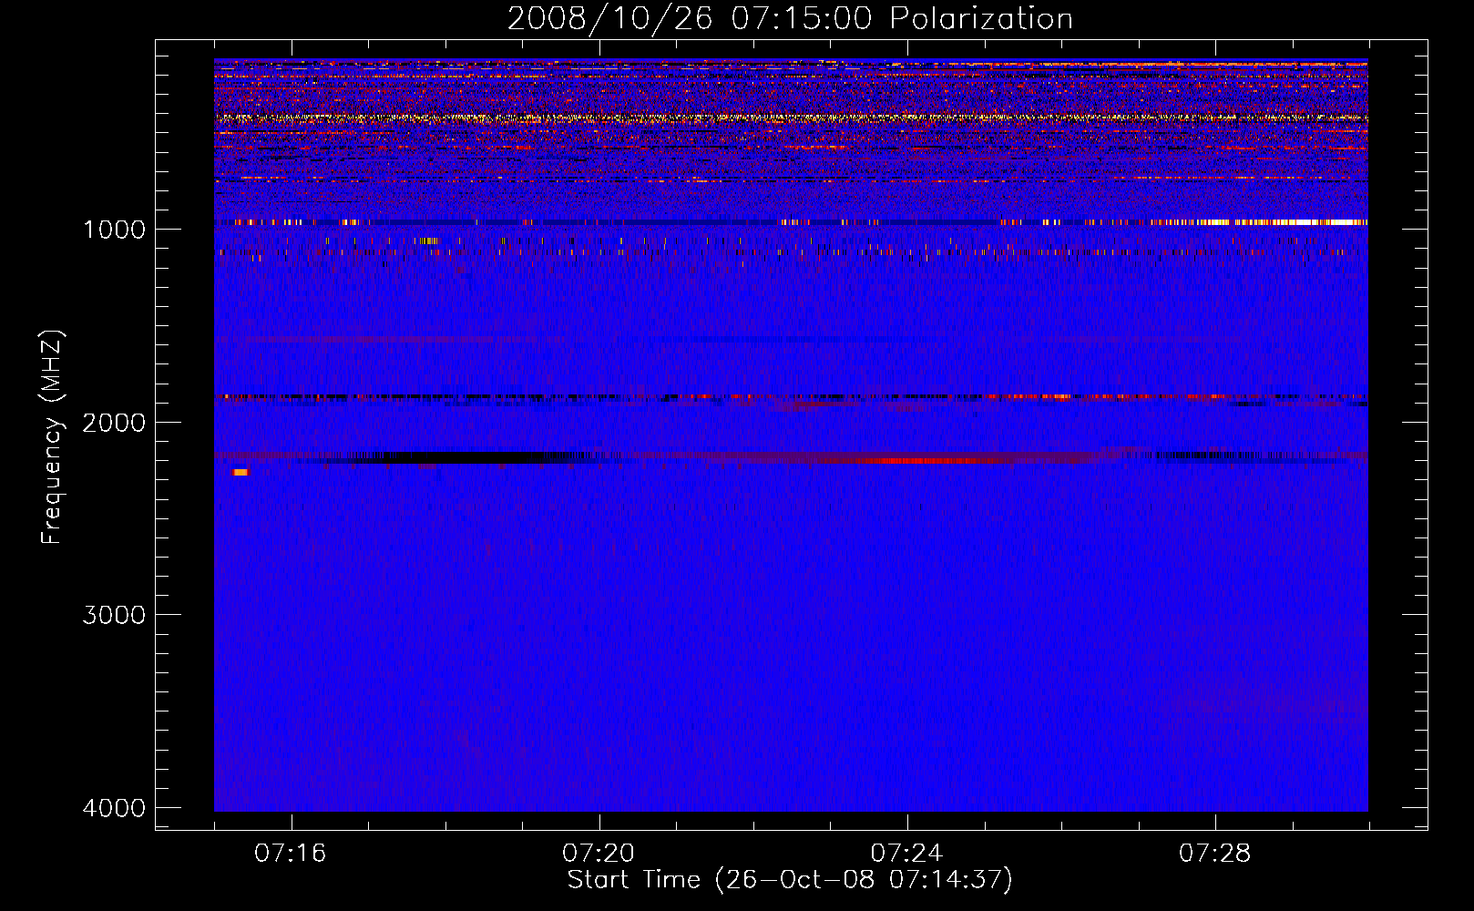Viewport: 1474px width, 911px height.
Task: Click the time label 07:16
Action: [290, 854]
